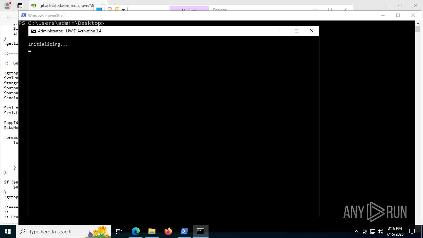Minimize the browser window
Viewport: 423px width, 238px height.
[x=385, y=6]
